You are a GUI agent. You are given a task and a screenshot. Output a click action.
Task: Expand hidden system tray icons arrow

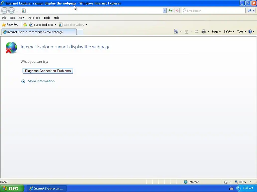[x=238, y=188]
